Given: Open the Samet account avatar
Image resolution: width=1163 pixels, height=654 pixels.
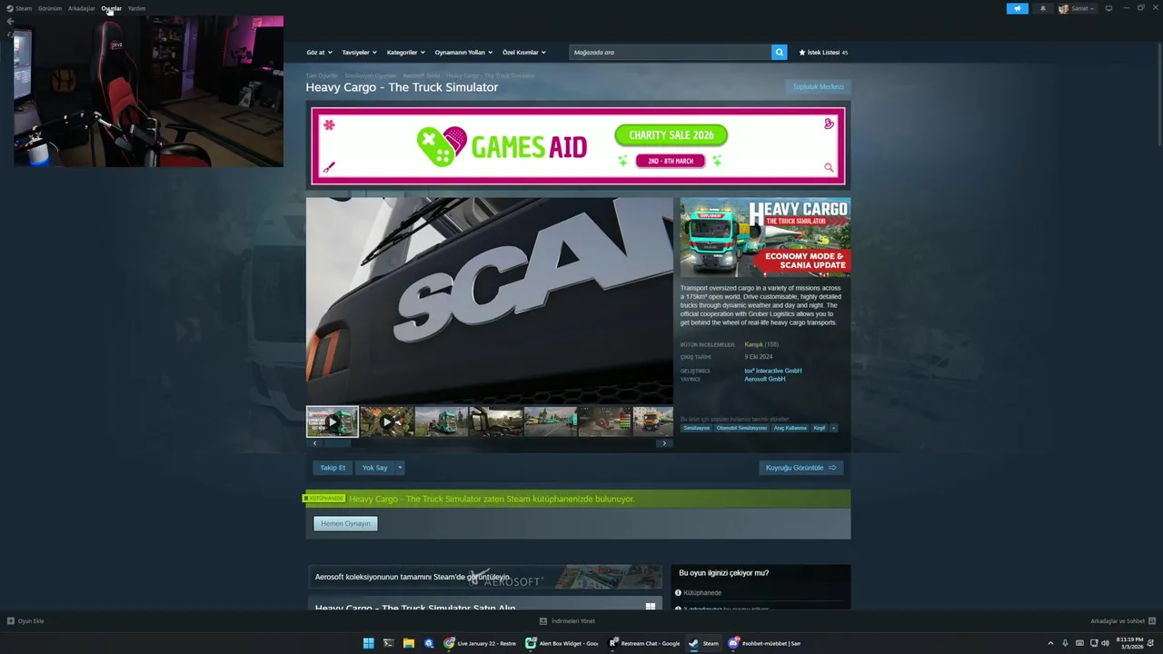Looking at the screenshot, I should click(1063, 8).
